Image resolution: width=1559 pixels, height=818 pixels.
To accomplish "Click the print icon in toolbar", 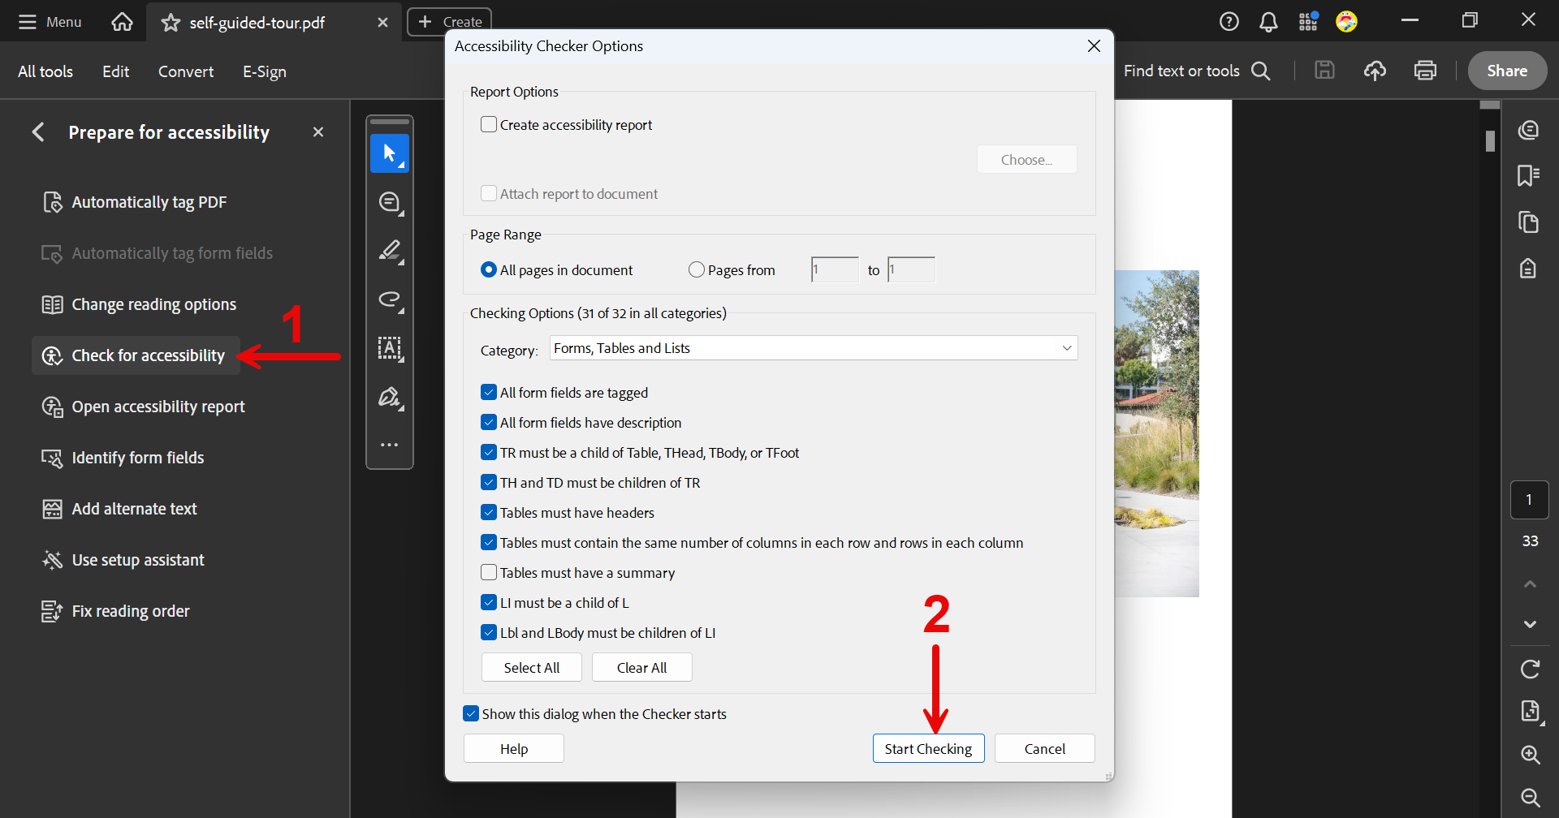I will coord(1425,71).
